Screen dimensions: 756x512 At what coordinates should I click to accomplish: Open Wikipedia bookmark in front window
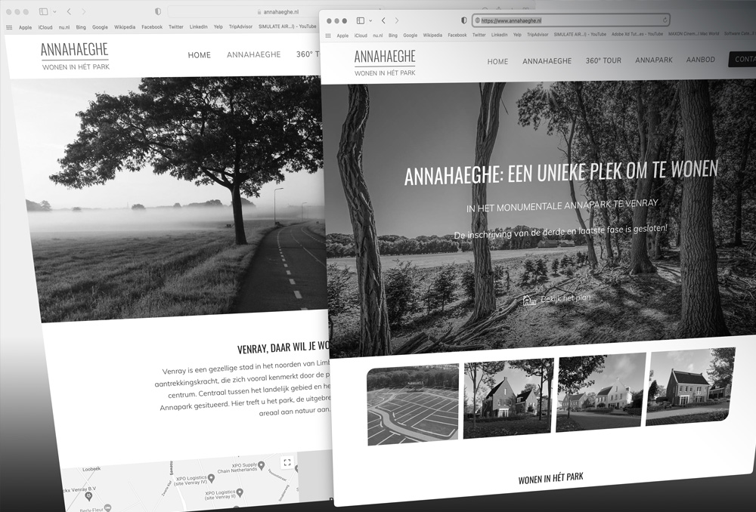[432, 35]
